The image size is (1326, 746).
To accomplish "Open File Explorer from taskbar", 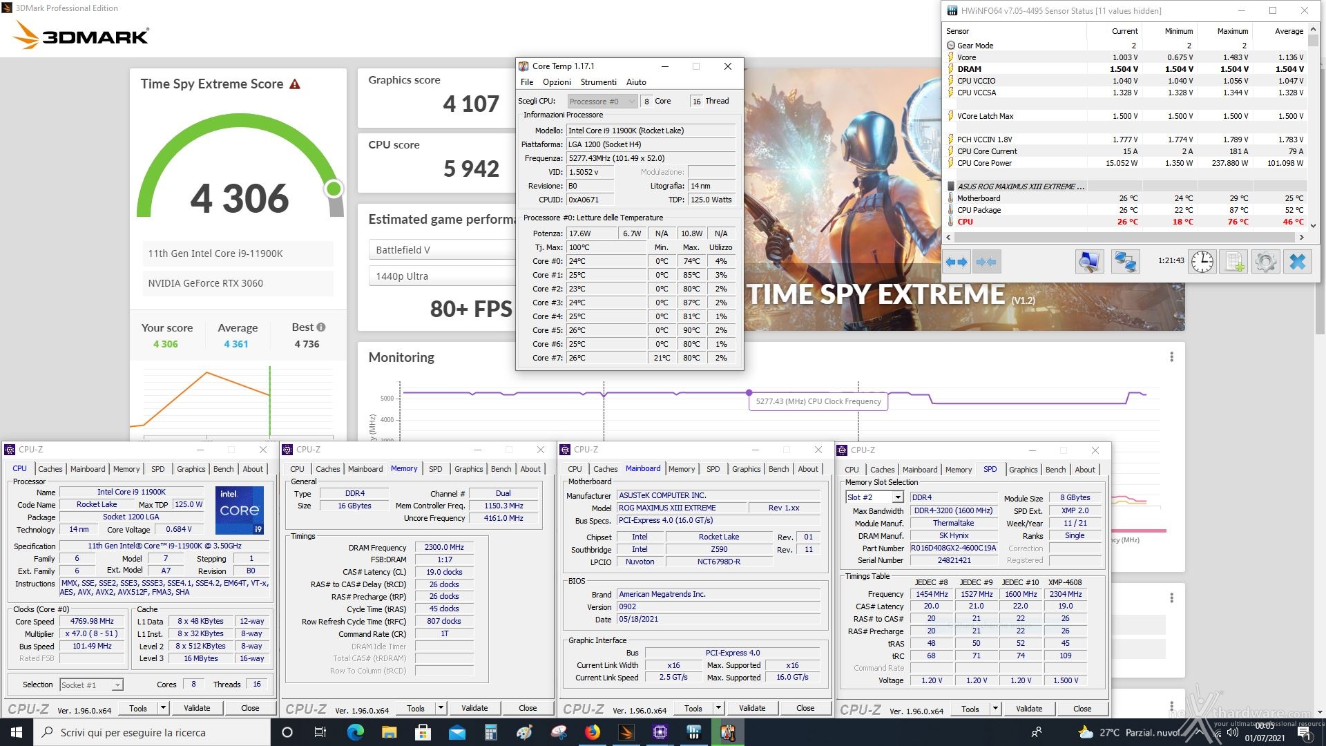I will tap(389, 732).
